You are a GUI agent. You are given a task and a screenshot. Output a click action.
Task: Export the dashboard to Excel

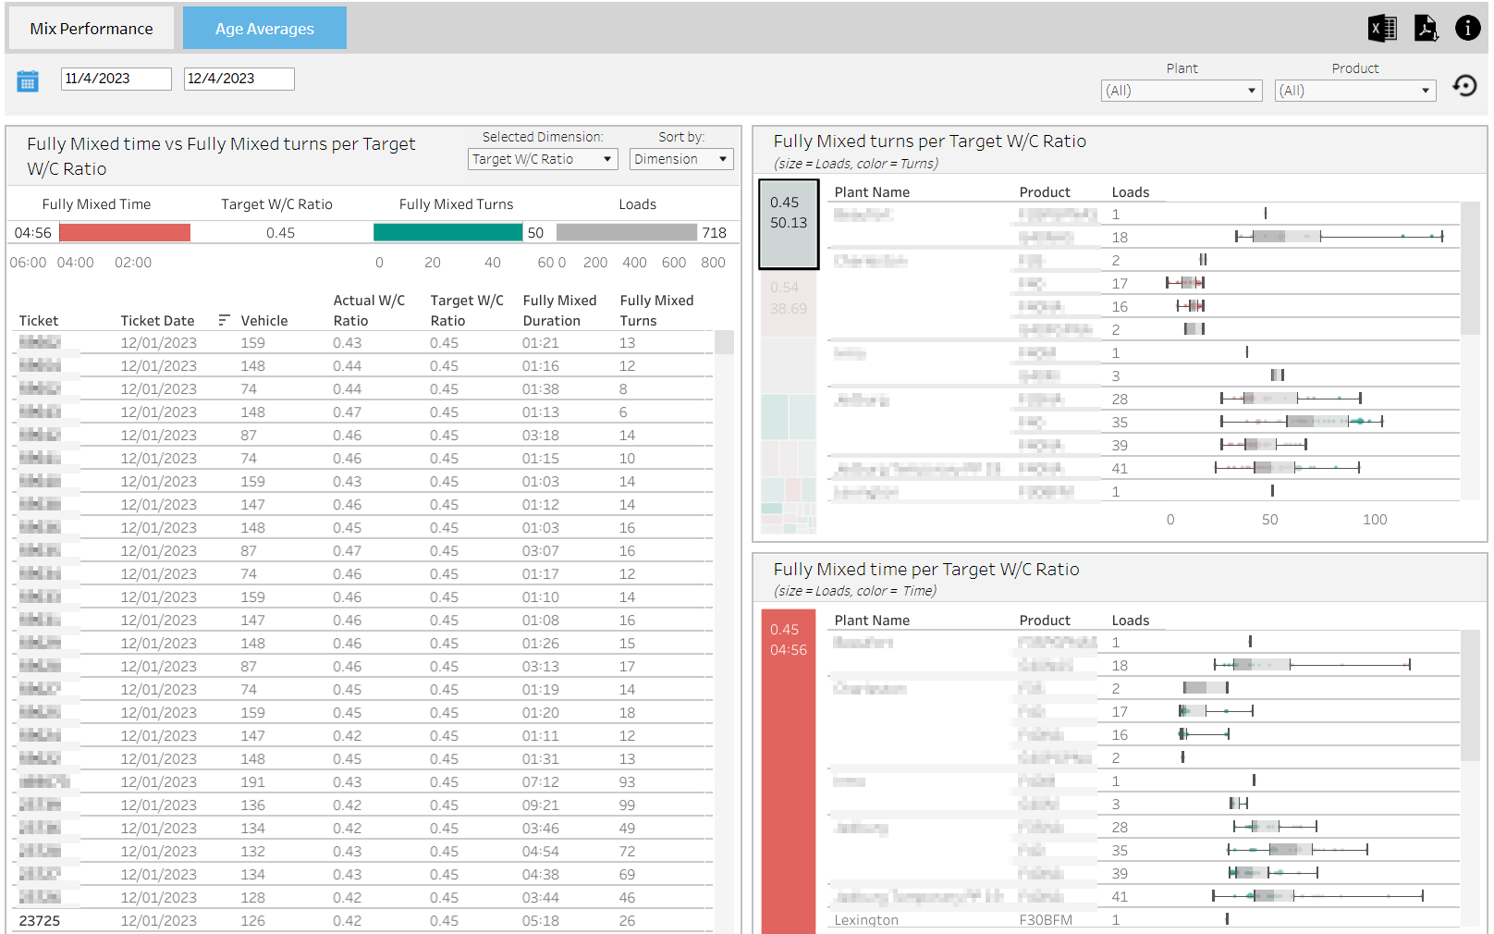1382,29
